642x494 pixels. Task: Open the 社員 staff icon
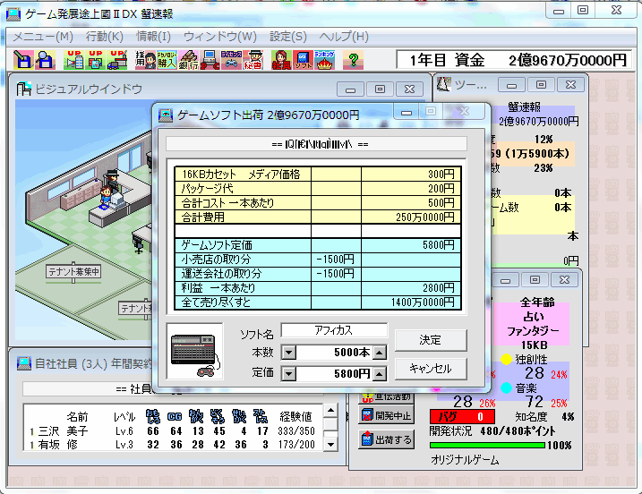click(x=281, y=60)
